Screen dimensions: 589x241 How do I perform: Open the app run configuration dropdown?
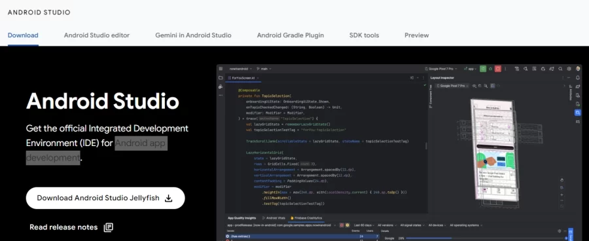(x=471, y=69)
